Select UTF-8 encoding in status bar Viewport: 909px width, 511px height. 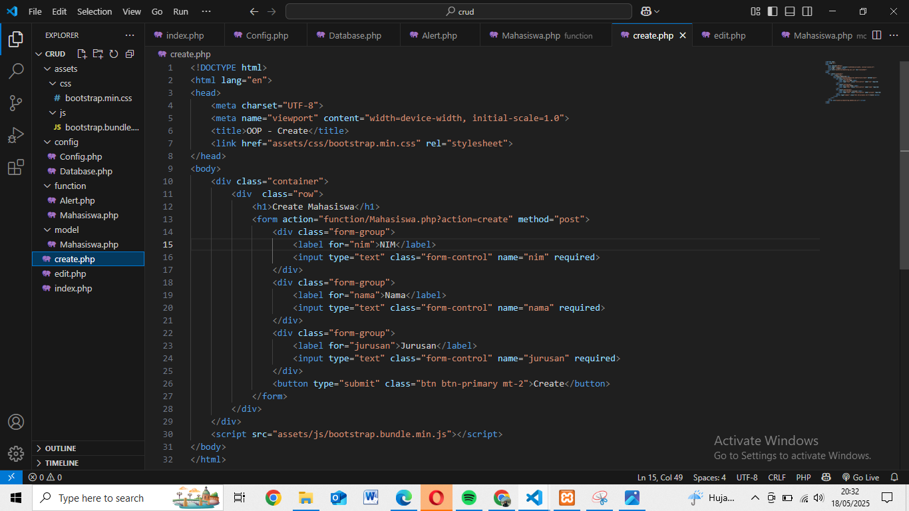[746, 477]
